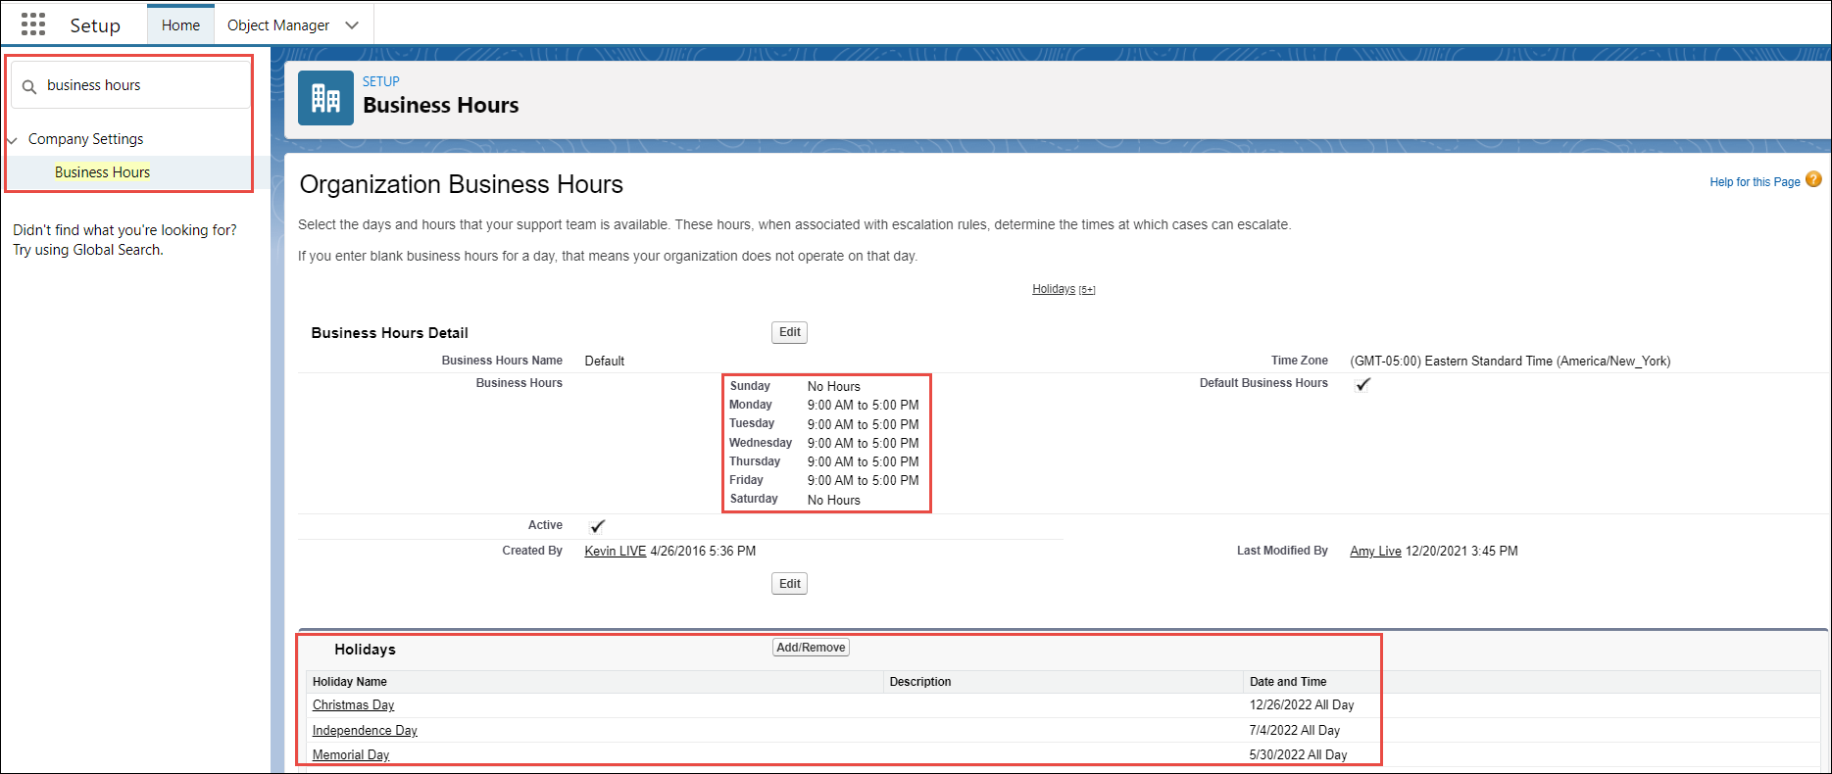The width and height of the screenshot is (1832, 774).
Task: Click the SETUP breadcrumb label
Action: tap(381, 81)
